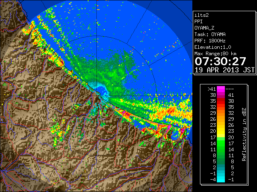This screenshot has width=257, height=192.
Task: Select the "PPI" scan type text
Action: [198, 22]
